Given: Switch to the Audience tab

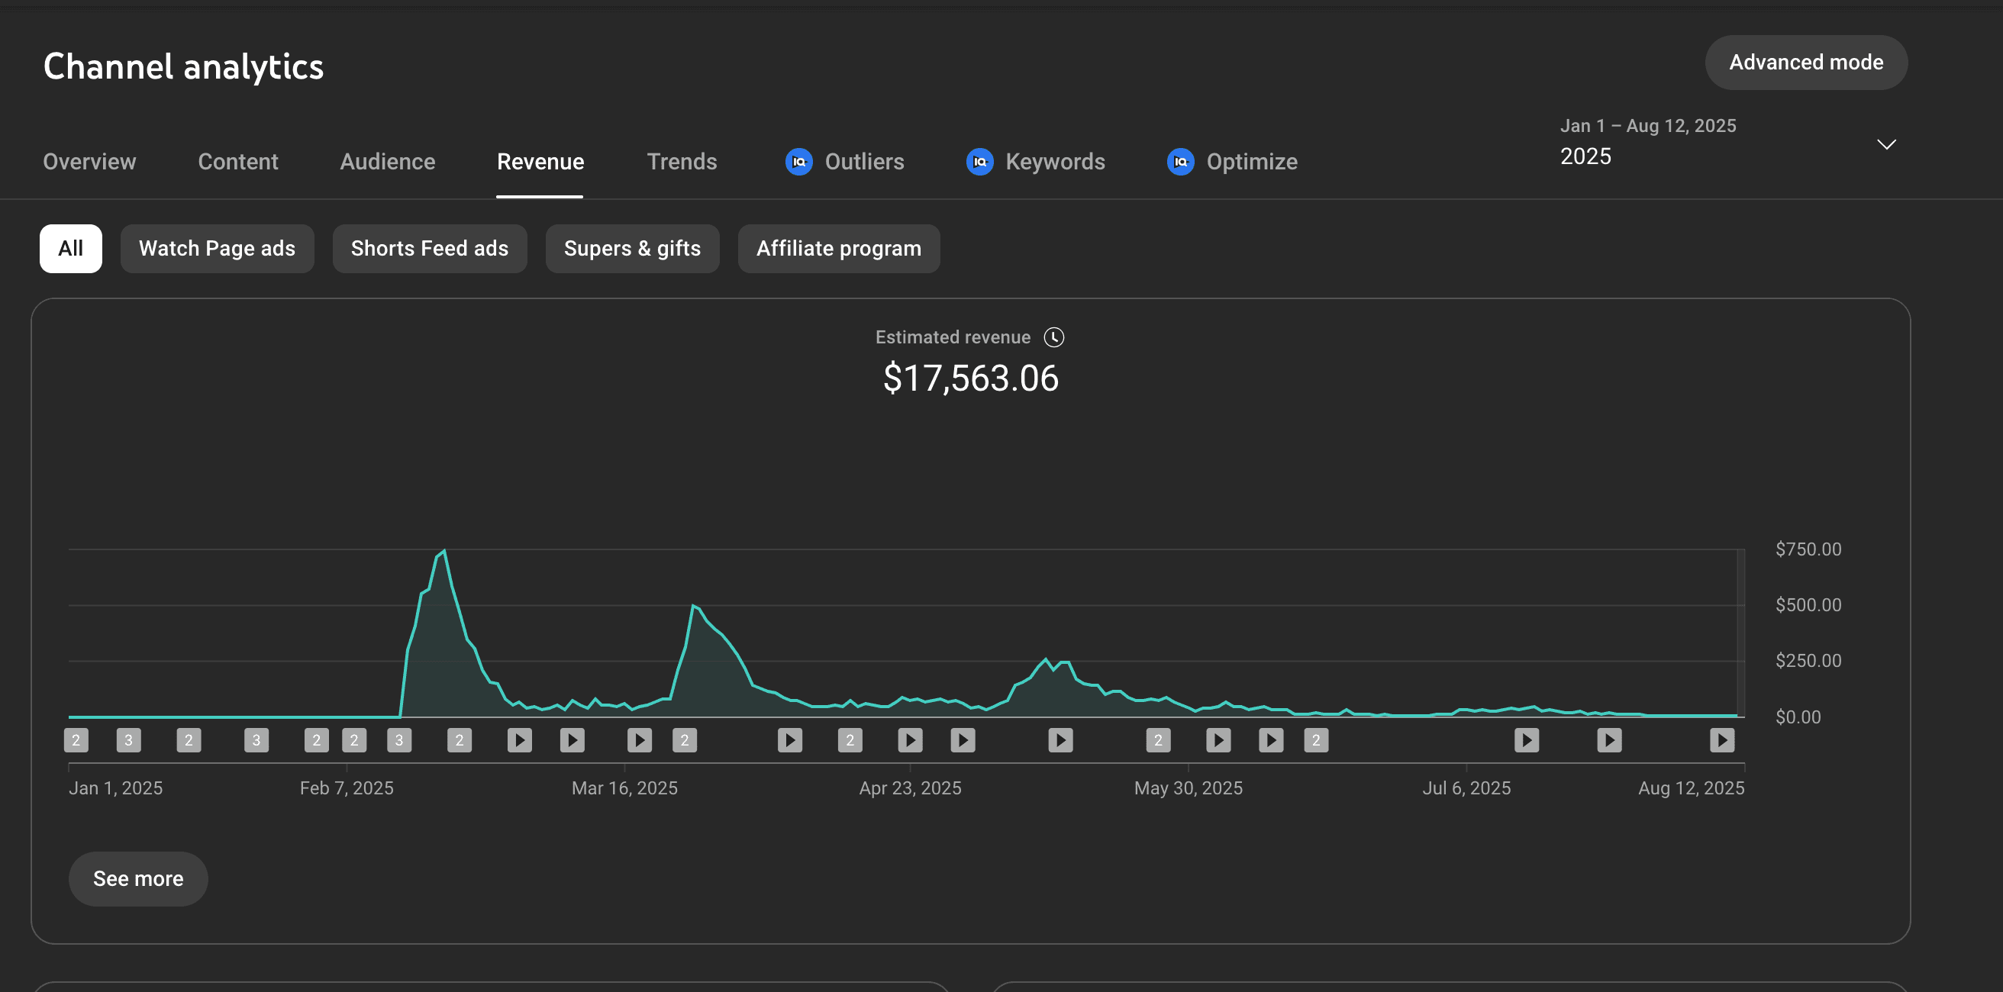Looking at the screenshot, I should coord(387,162).
